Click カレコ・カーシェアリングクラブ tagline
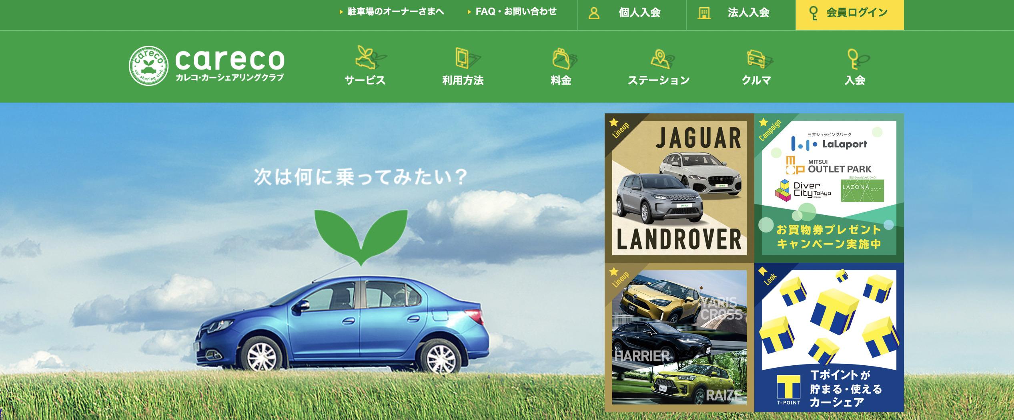The height and width of the screenshot is (420, 1014). [230, 77]
